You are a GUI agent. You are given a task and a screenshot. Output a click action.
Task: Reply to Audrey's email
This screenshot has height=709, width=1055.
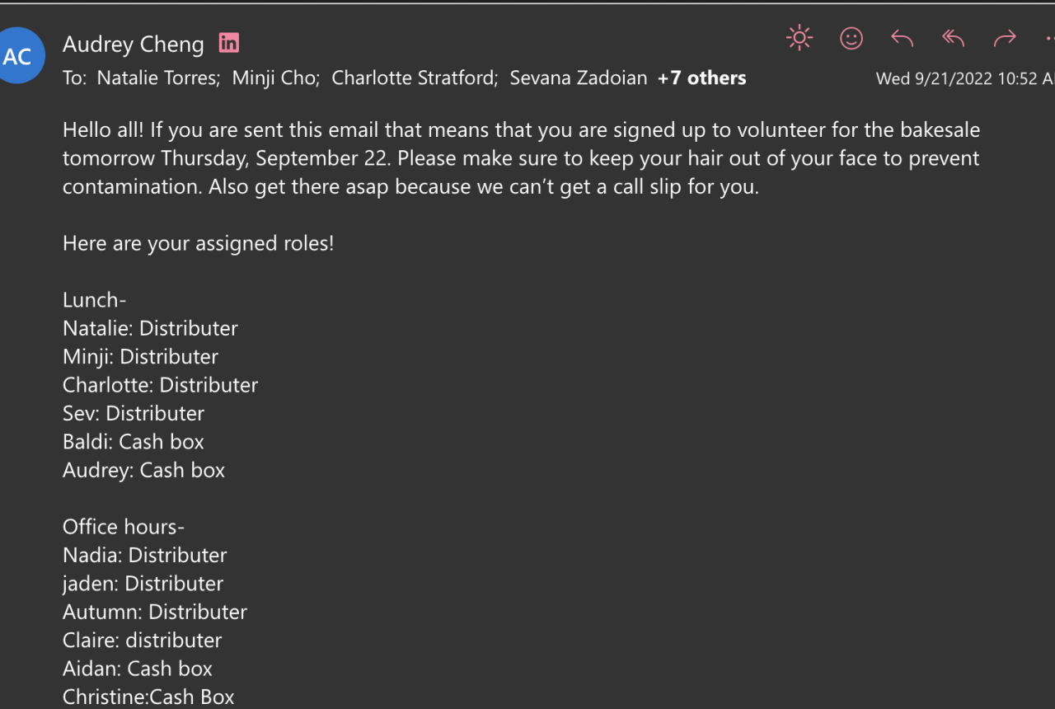coord(902,38)
